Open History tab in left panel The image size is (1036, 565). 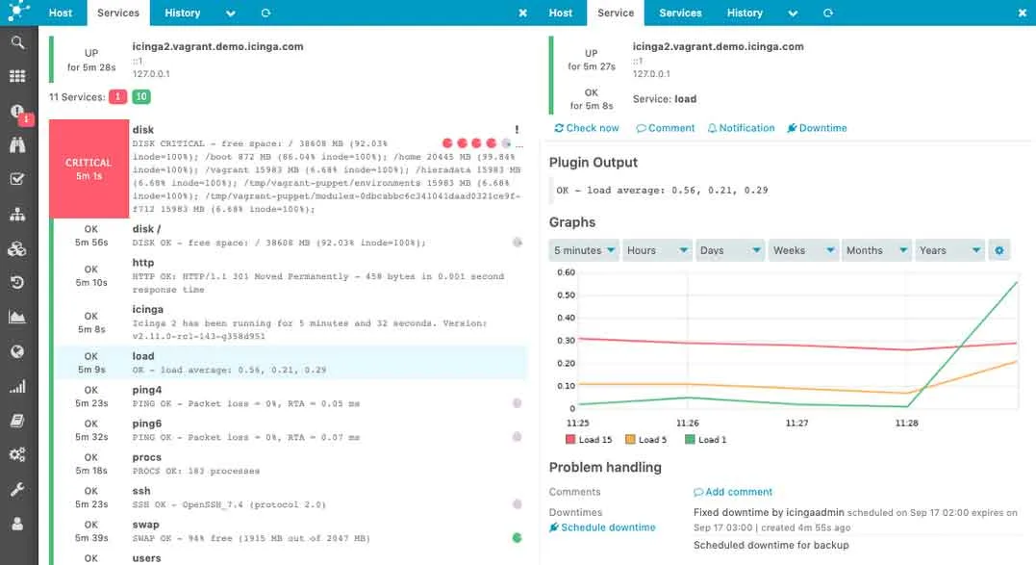click(x=183, y=13)
